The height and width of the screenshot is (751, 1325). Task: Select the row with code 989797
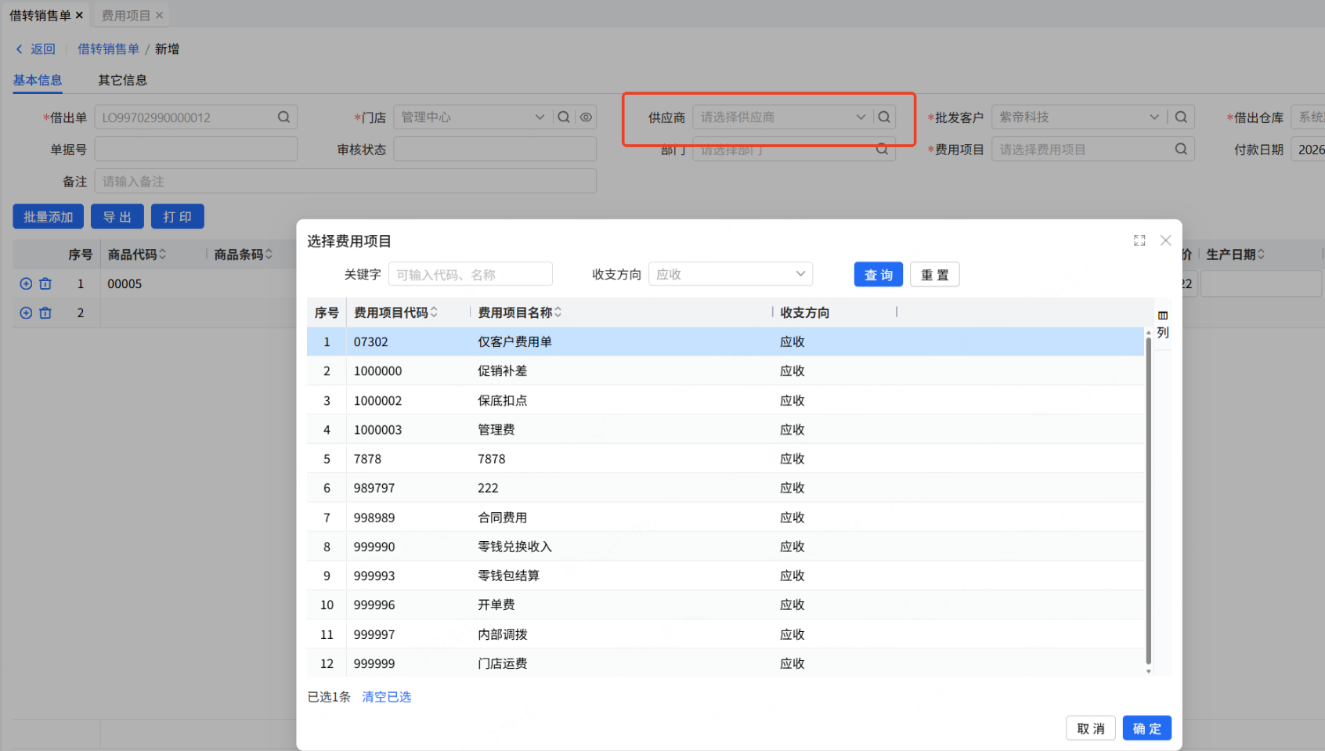tap(725, 488)
